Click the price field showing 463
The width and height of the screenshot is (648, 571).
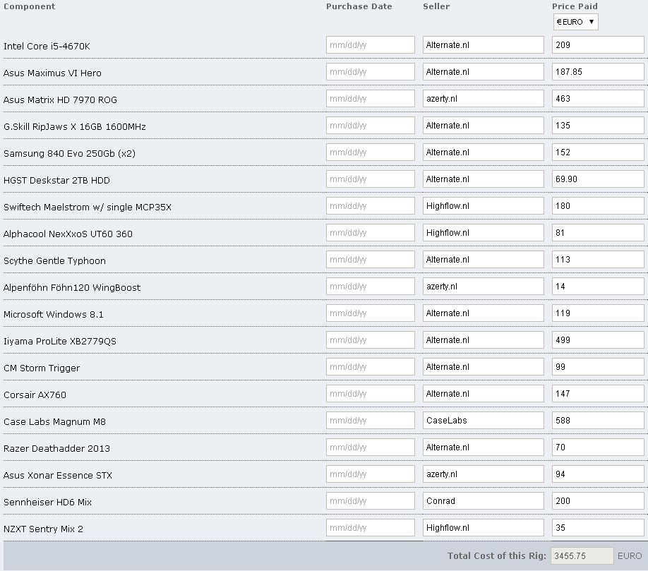pos(598,99)
